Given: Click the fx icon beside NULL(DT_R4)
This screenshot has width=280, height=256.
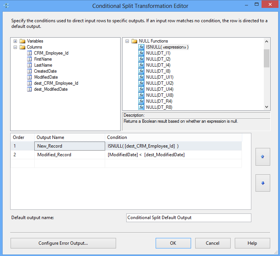Looking at the screenshot, I should point(141,101).
